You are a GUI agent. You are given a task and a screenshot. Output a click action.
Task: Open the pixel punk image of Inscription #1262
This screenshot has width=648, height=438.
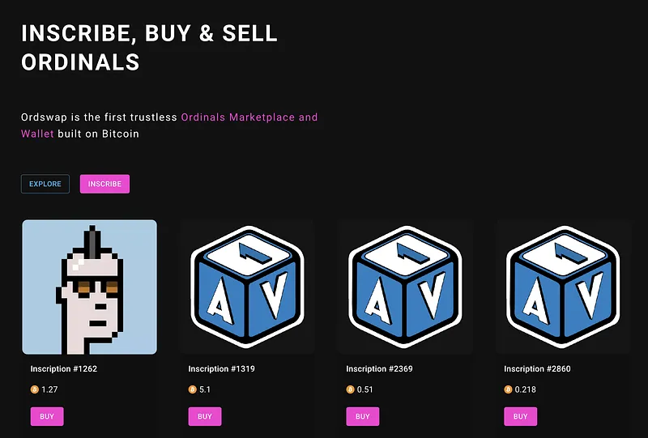coord(89,287)
